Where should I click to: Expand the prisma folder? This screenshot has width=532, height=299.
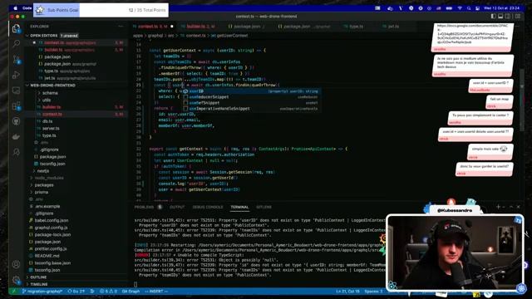point(41,192)
